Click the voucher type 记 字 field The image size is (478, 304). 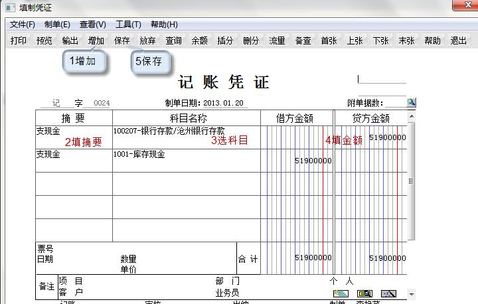coord(57,103)
